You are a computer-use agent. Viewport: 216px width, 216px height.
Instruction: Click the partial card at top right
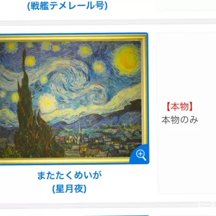tap(186, 5)
